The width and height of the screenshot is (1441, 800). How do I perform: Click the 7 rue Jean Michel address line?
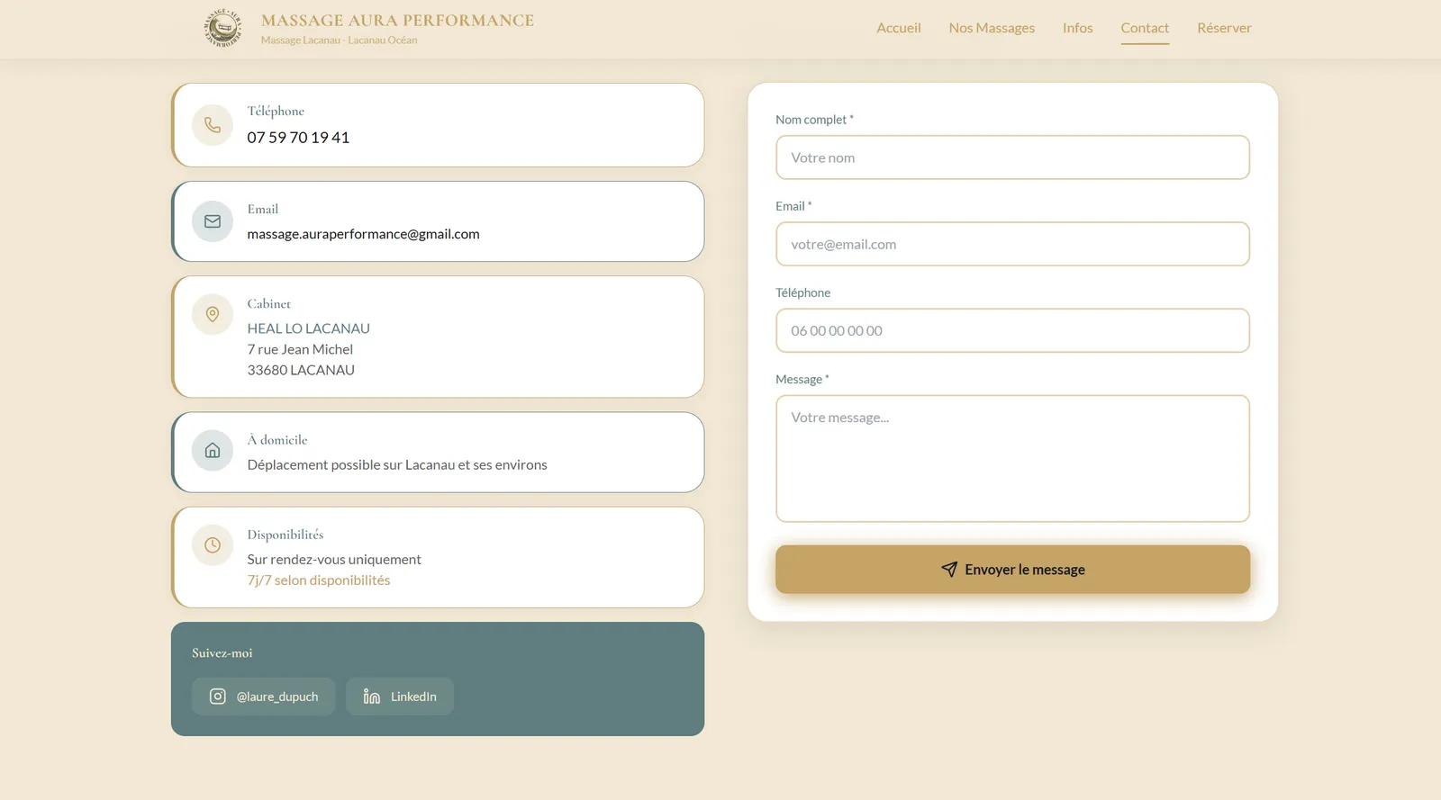click(300, 349)
